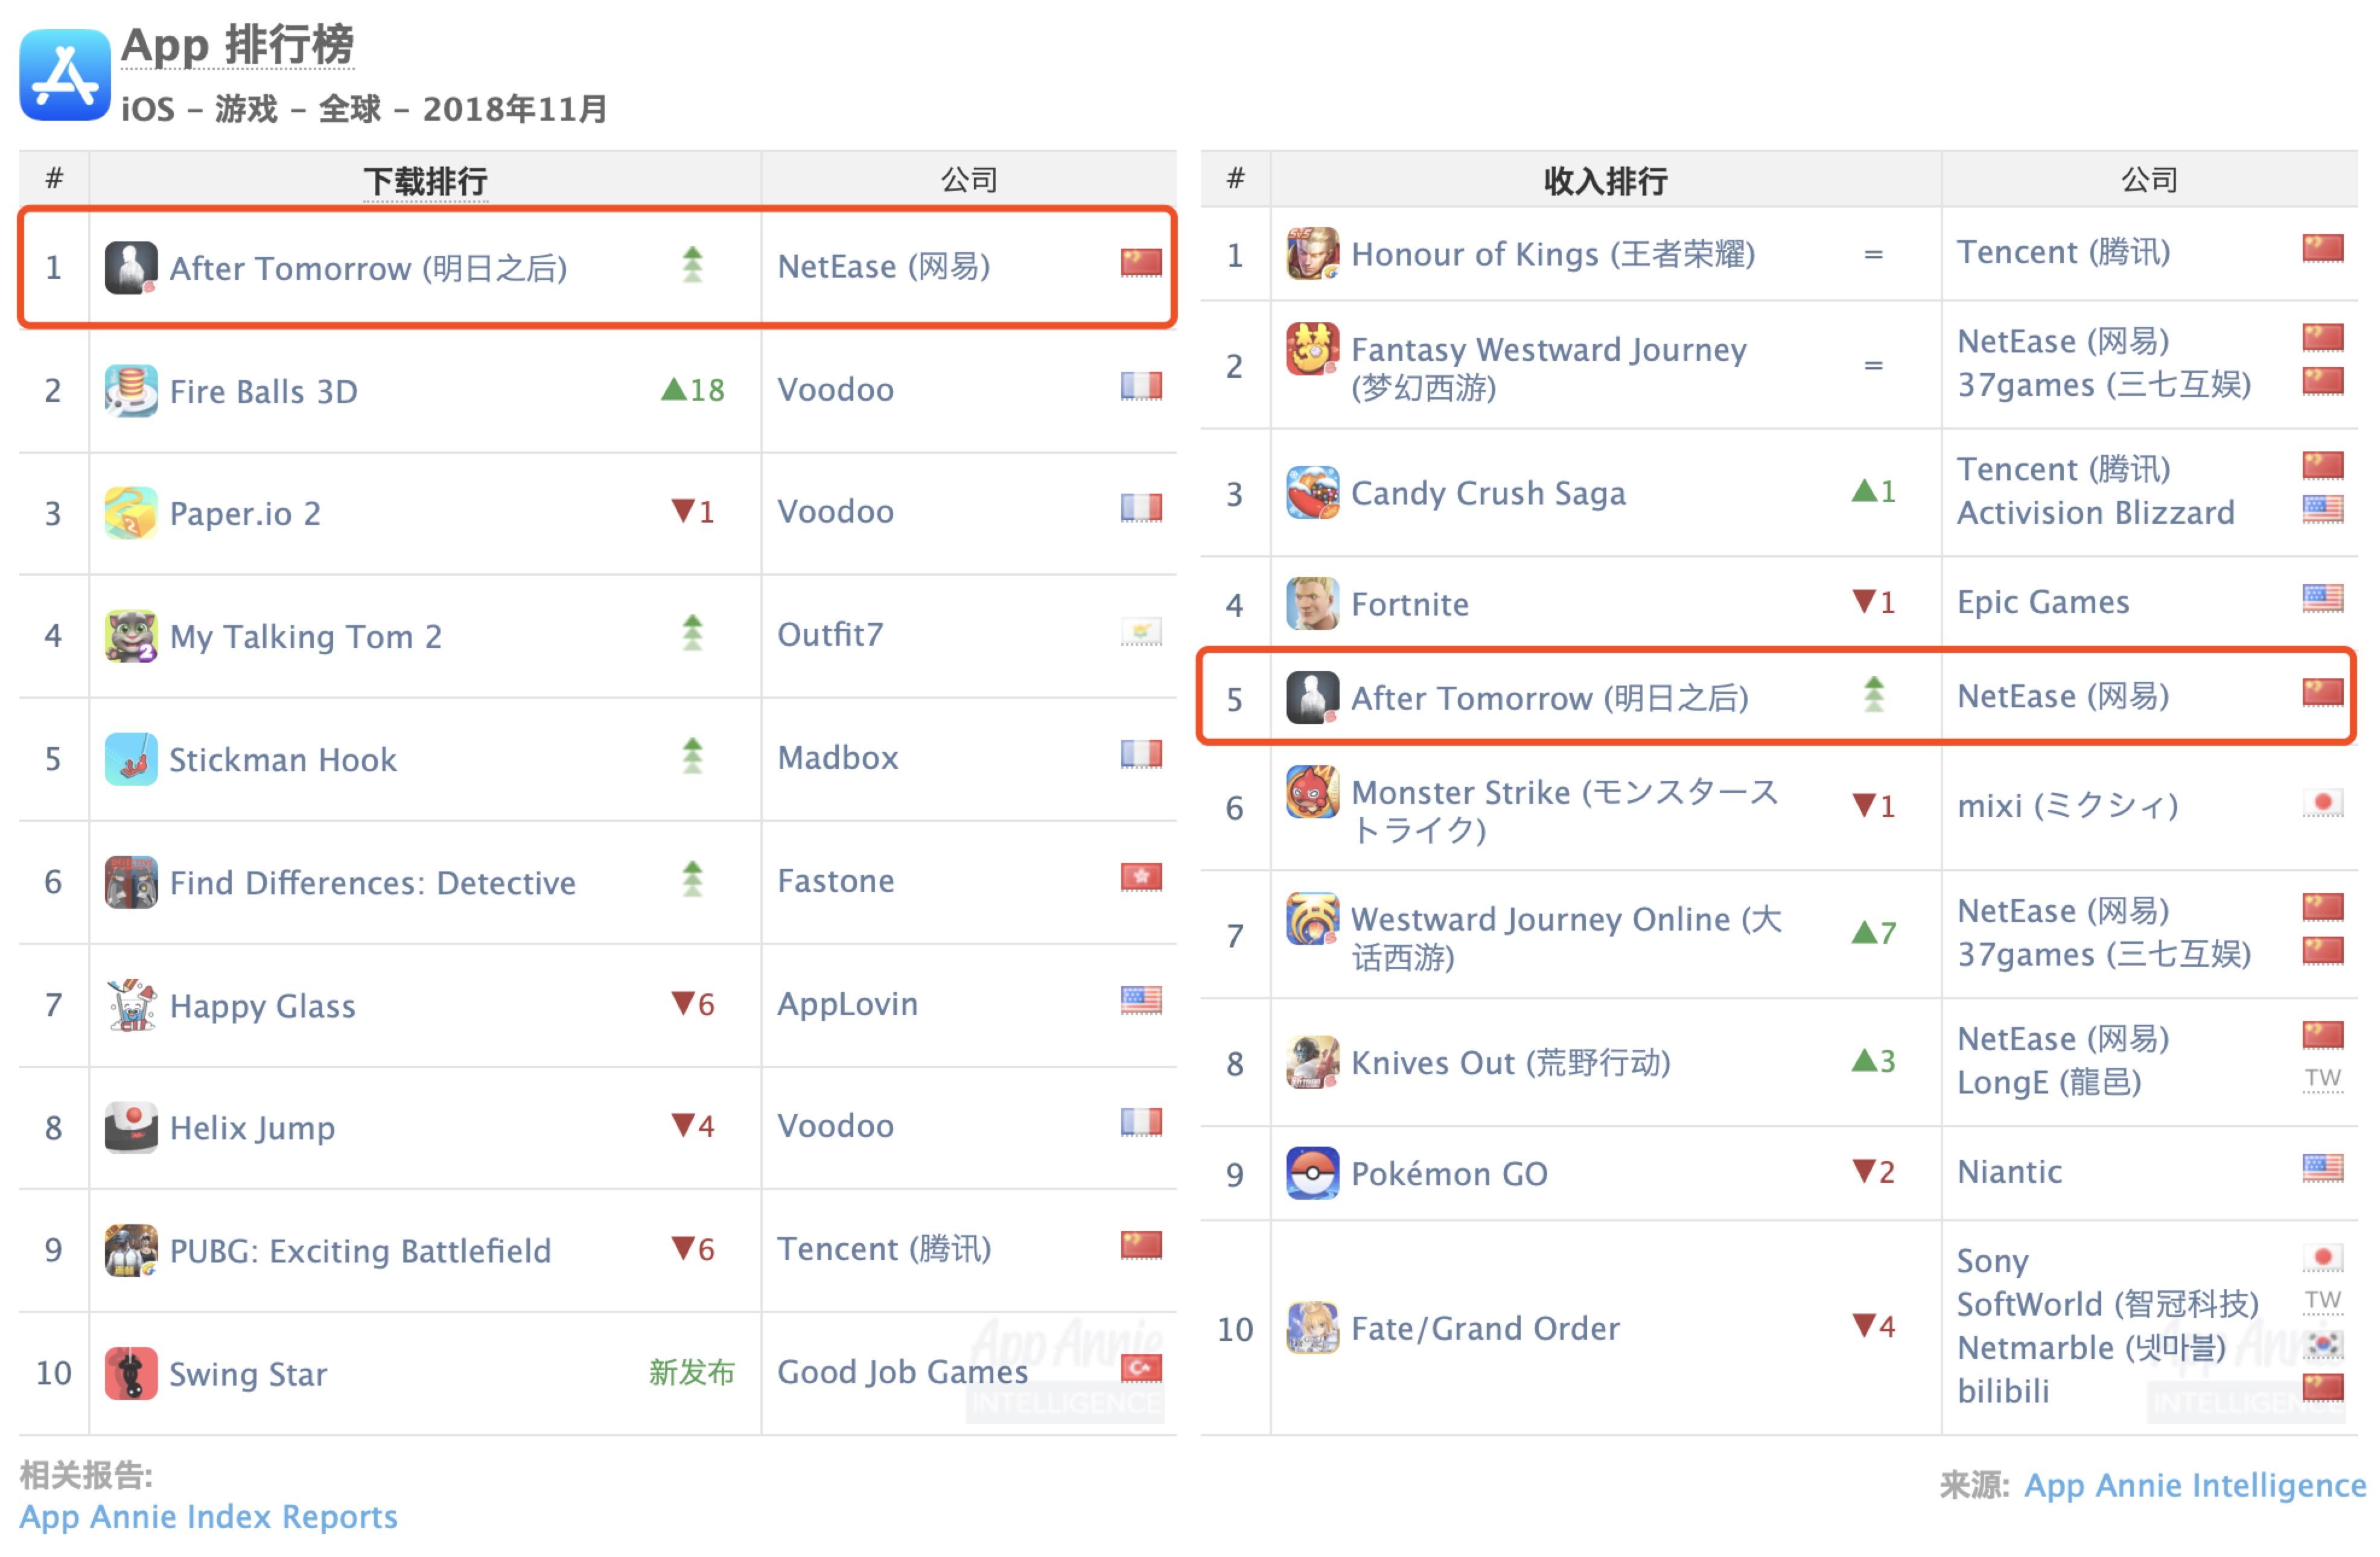Open the Outfit7 company link

tap(830, 635)
